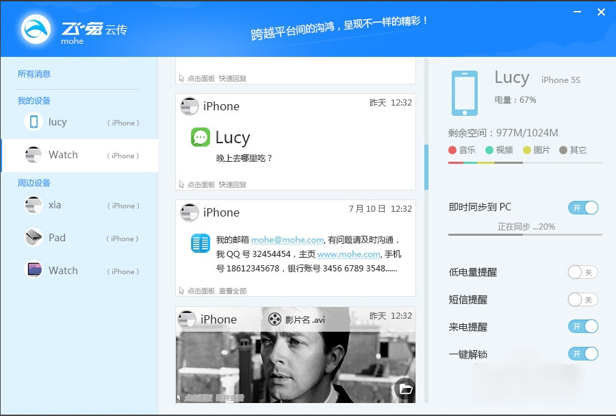The width and height of the screenshot is (616, 416).
Task: Click the notes icon beside the email message
Action: click(x=200, y=243)
